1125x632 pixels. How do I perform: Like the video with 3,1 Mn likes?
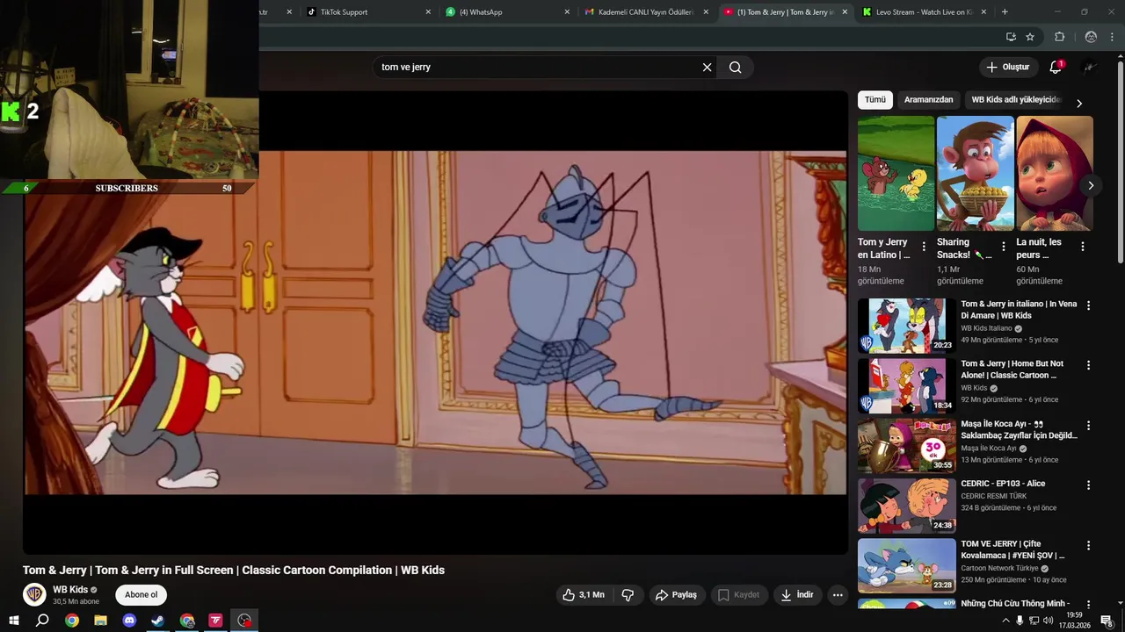584,595
